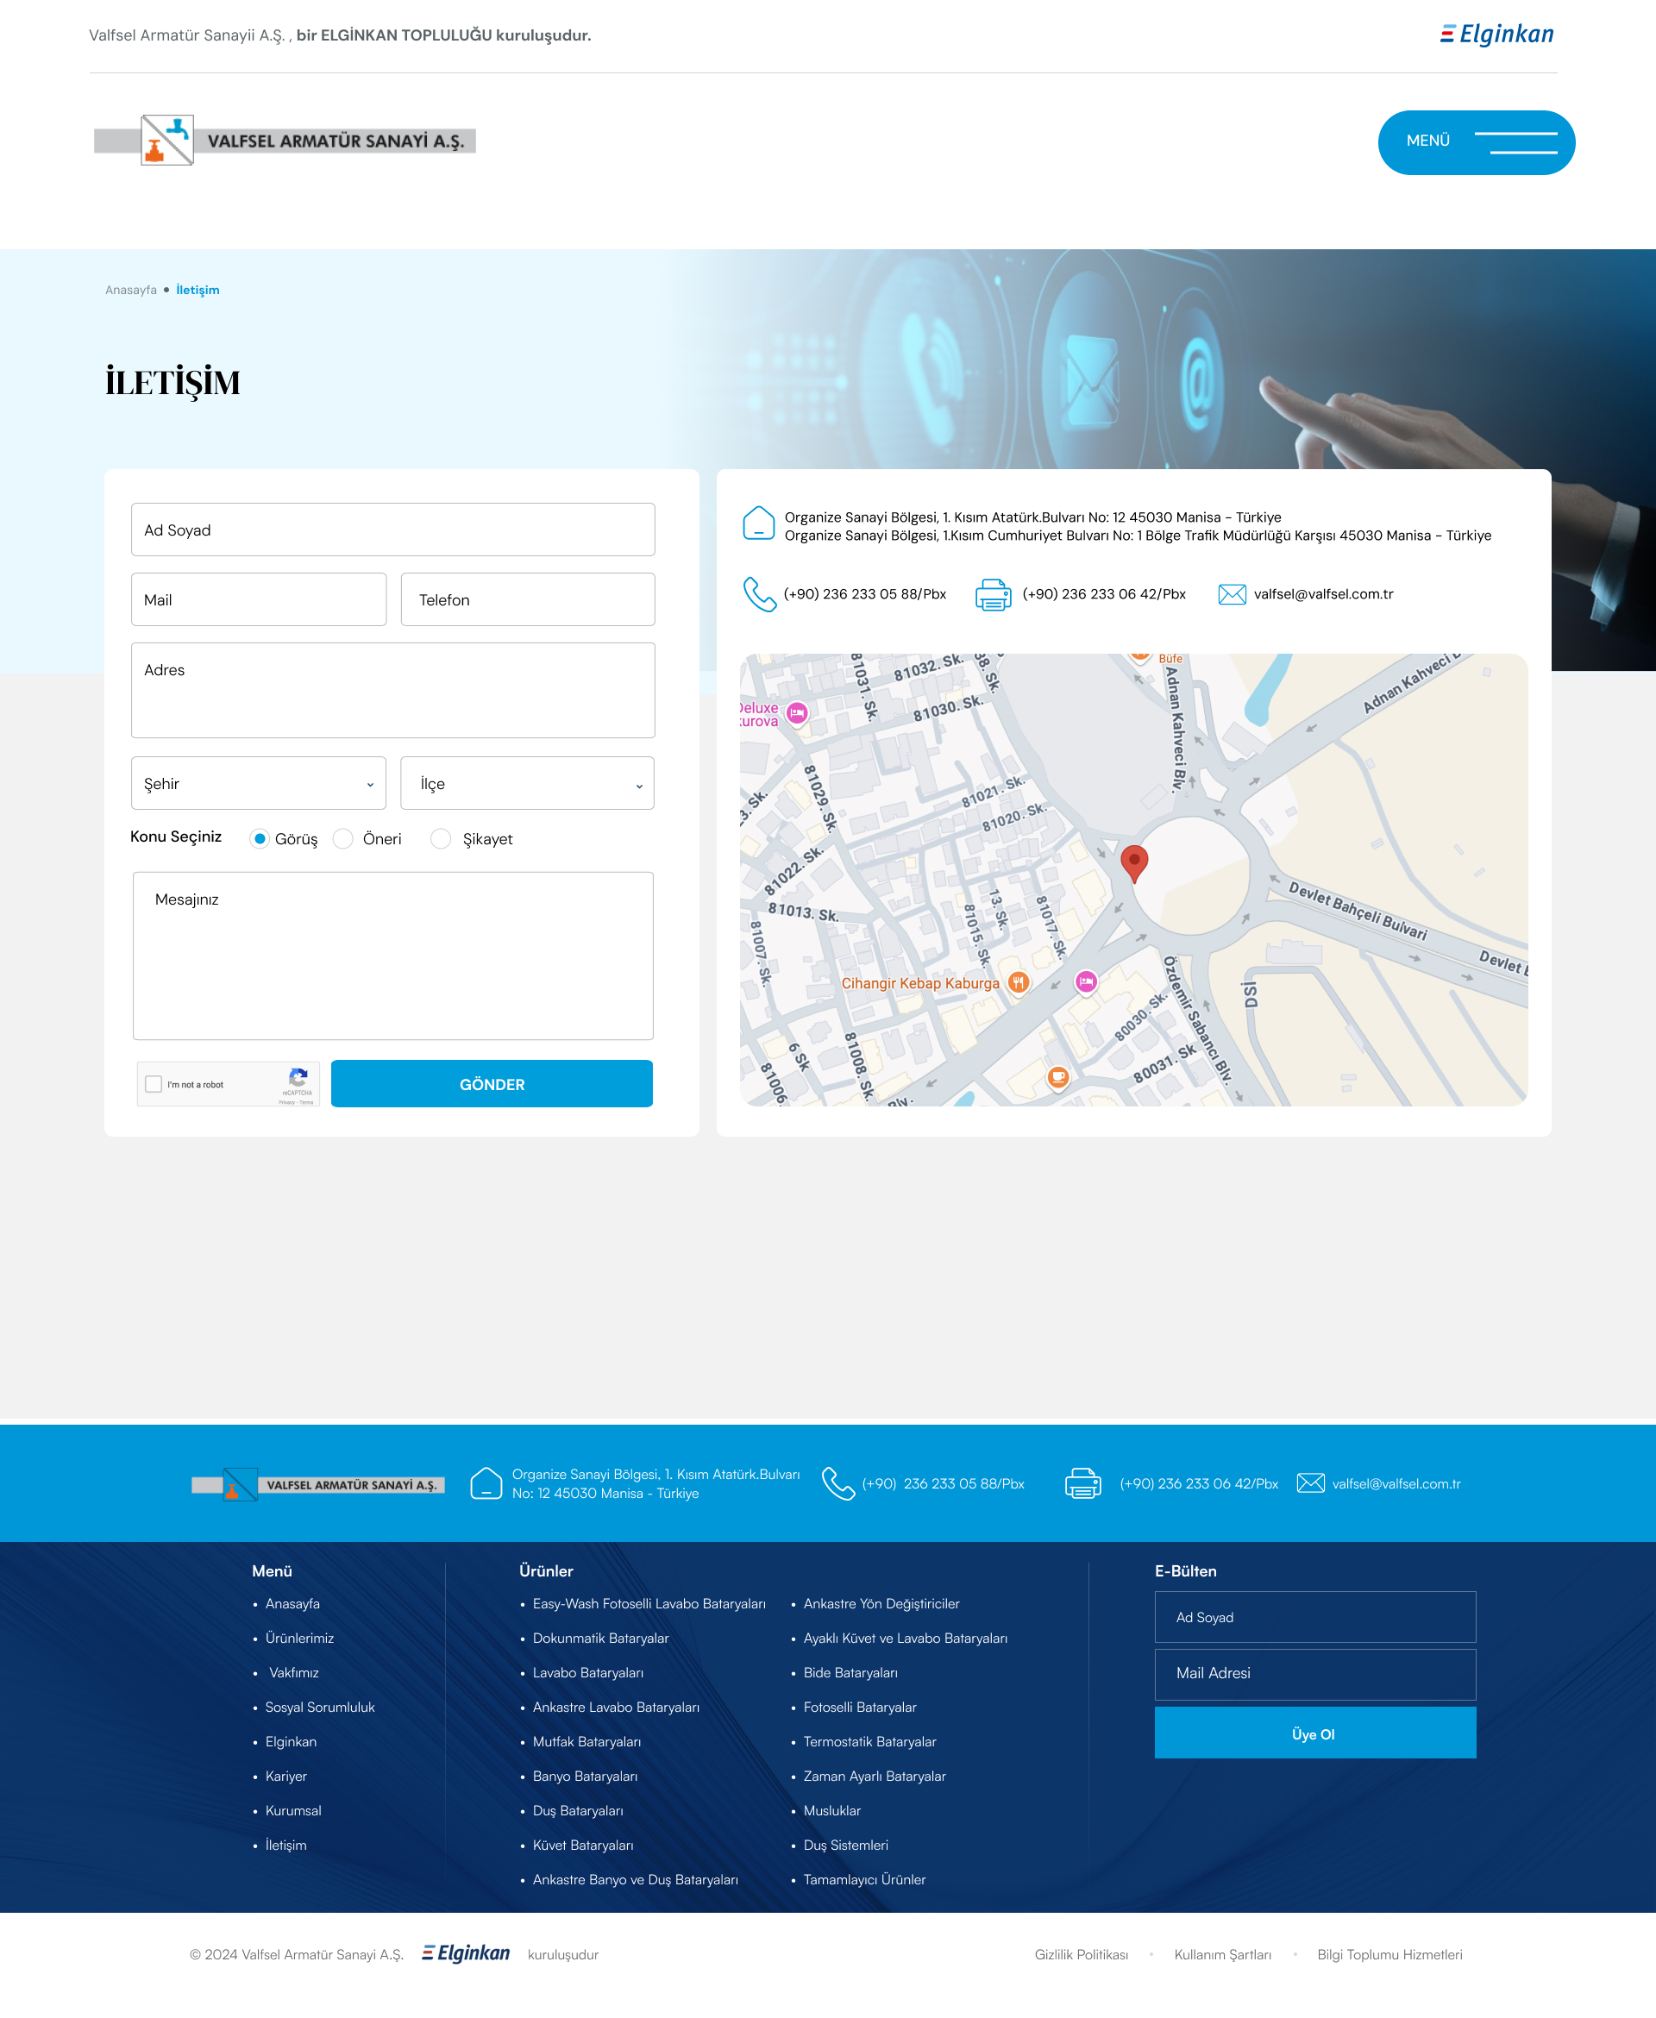The image size is (1656, 2018).
Task: Open the Şehir dropdown
Action: (x=259, y=783)
